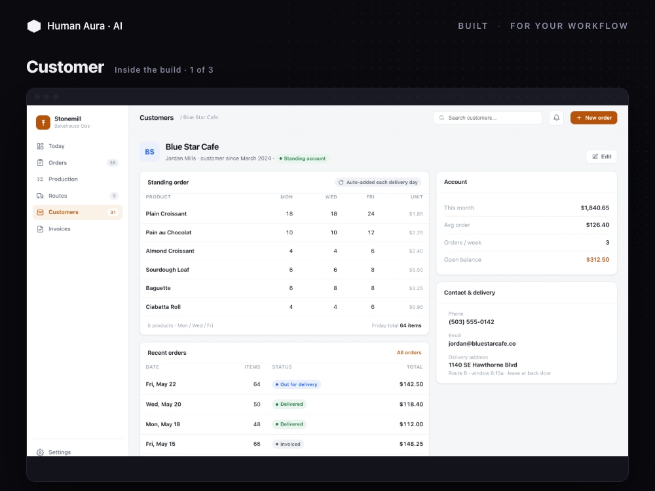Click phone number (503) 555-0142
The image size is (655, 491).
pos(471,322)
